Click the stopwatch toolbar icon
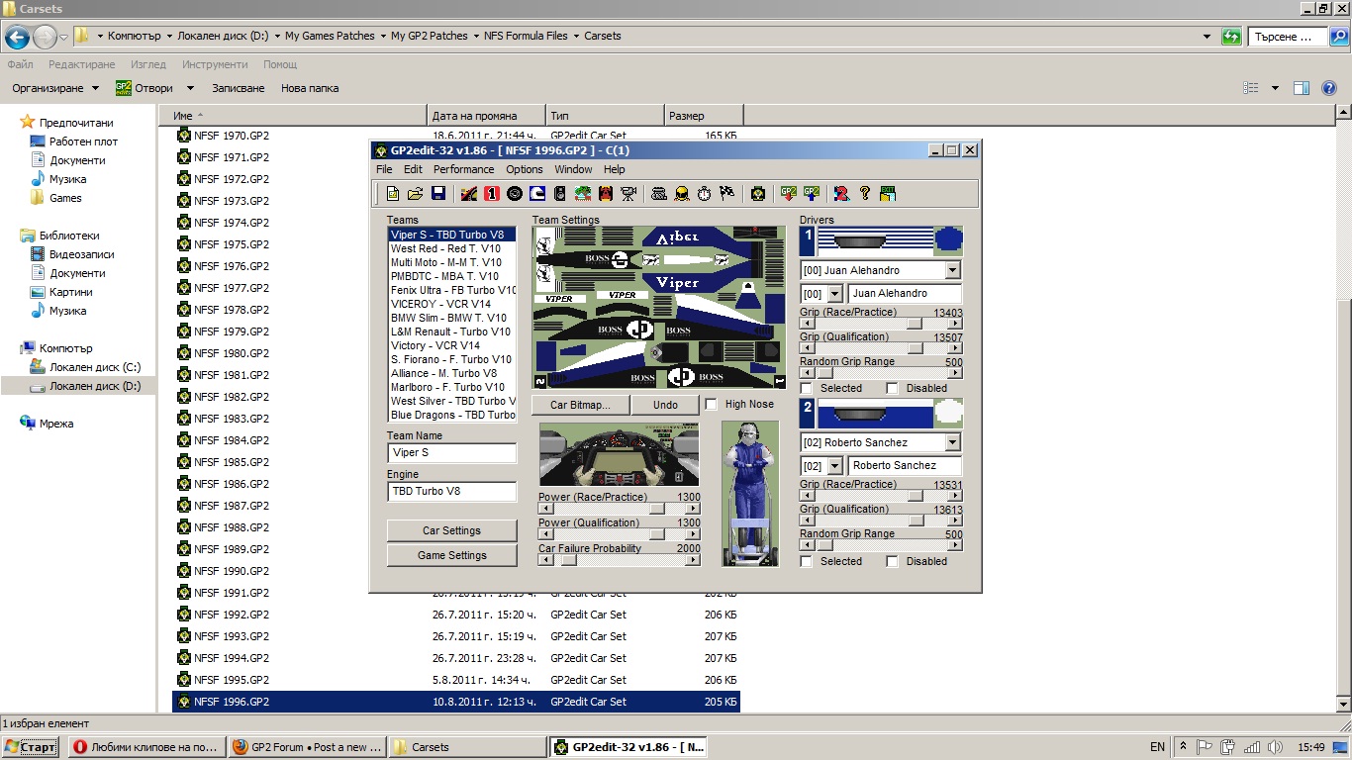 (704, 194)
